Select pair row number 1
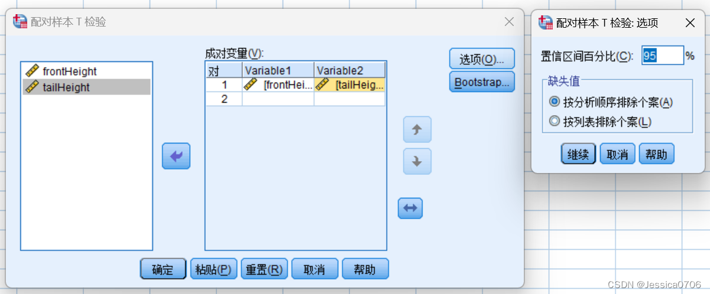This screenshot has height=294, width=710. [224, 84]
